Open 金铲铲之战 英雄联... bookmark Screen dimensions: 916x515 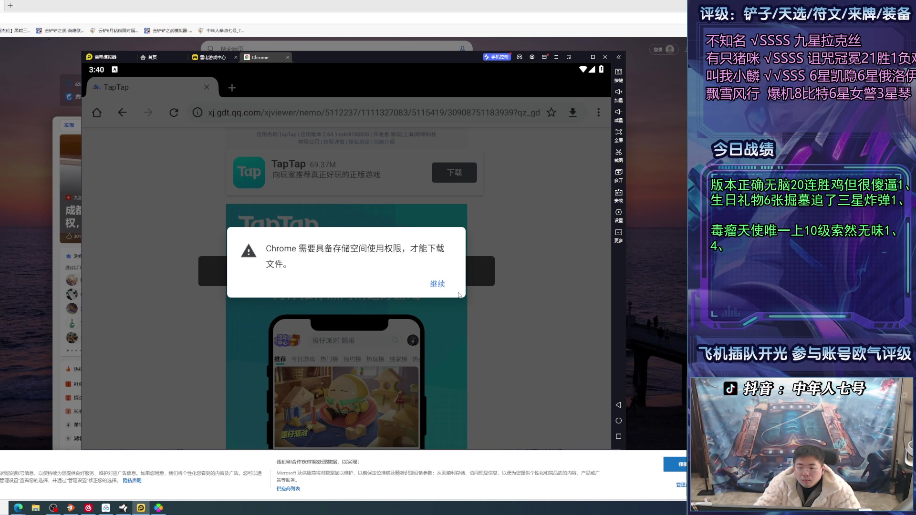tap(60, 31)
